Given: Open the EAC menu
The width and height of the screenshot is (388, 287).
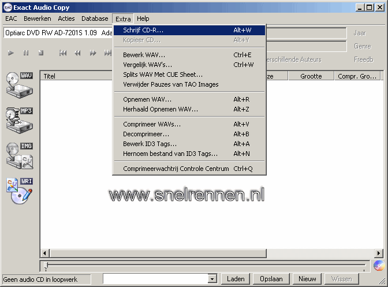Looking at the screenshot, I should click(11, 18).
